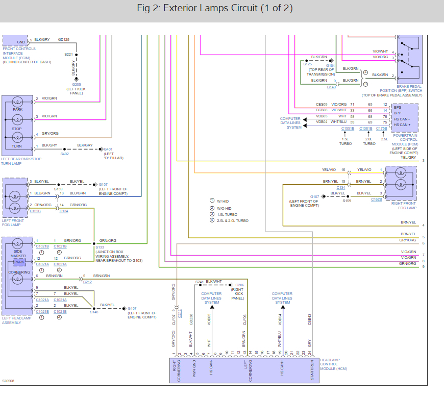Click the Right Front Fog Lamp component

[x=401, y=183]
